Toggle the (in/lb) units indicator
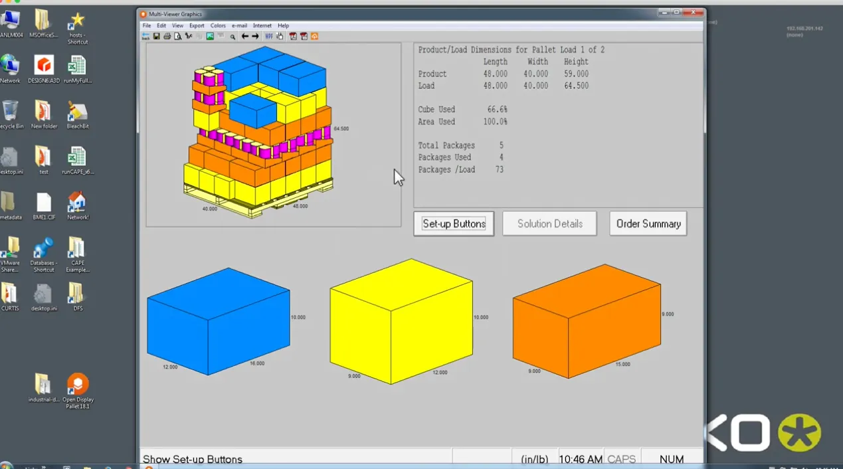Screen dimensions: 843x469 click(533, 458)
